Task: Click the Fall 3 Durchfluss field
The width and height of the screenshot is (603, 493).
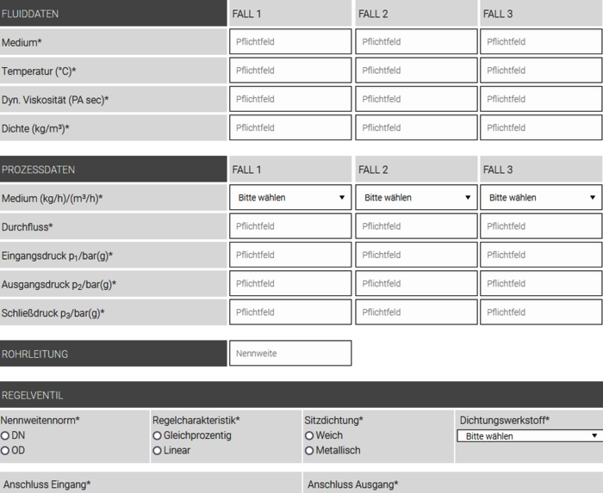Action: [x=541, y=226]
